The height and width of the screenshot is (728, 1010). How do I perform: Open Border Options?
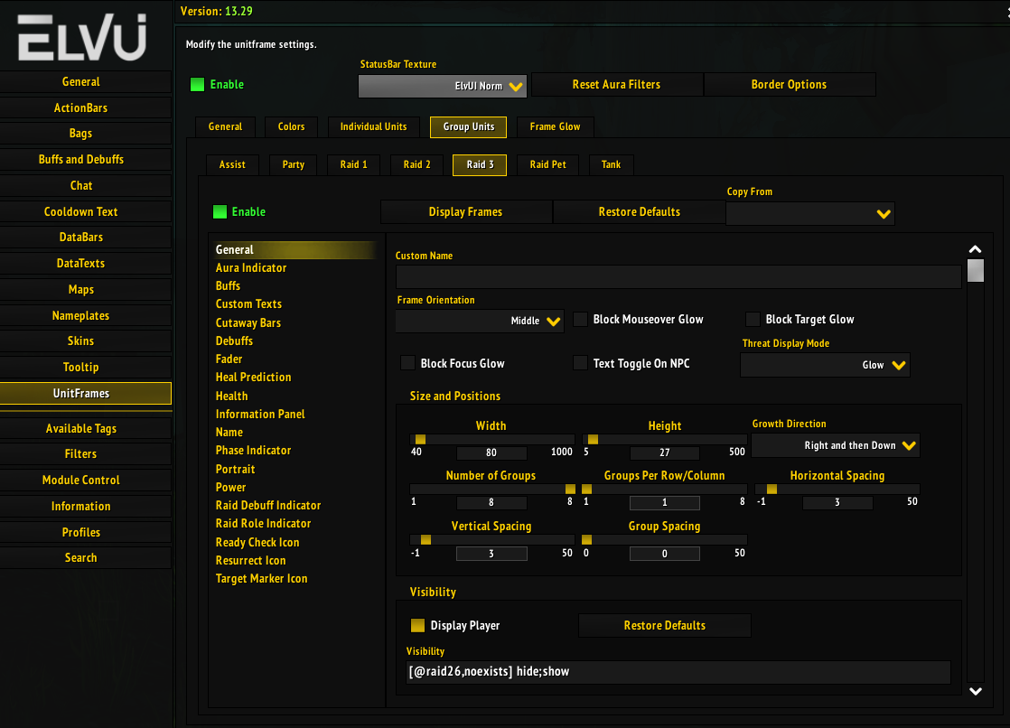[790, 84]
